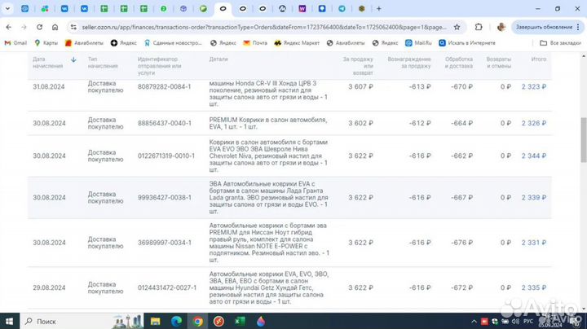Expand the 'Все закладки' folder
The height and width of the screenshot is (329, 587).
click(x=560, y=43)
